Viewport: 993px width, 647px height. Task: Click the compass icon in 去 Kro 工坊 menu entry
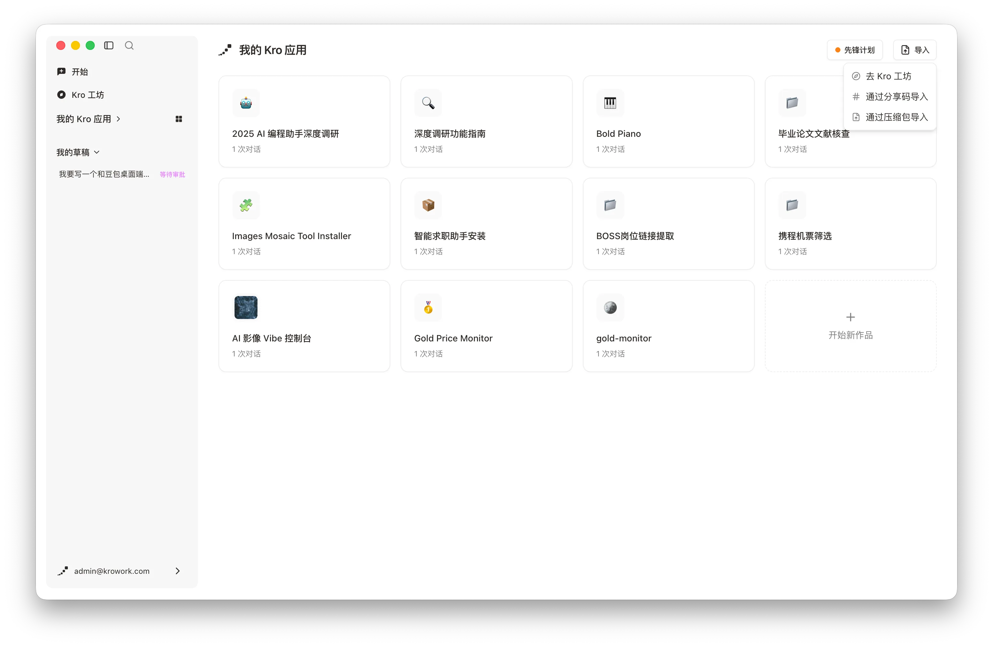pos(856,76)
